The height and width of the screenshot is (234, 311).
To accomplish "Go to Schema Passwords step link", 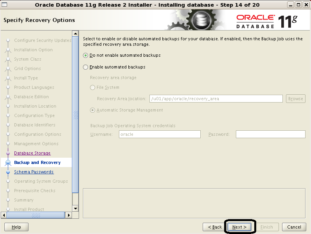I will pyautogui.click(x=34, y=172).
